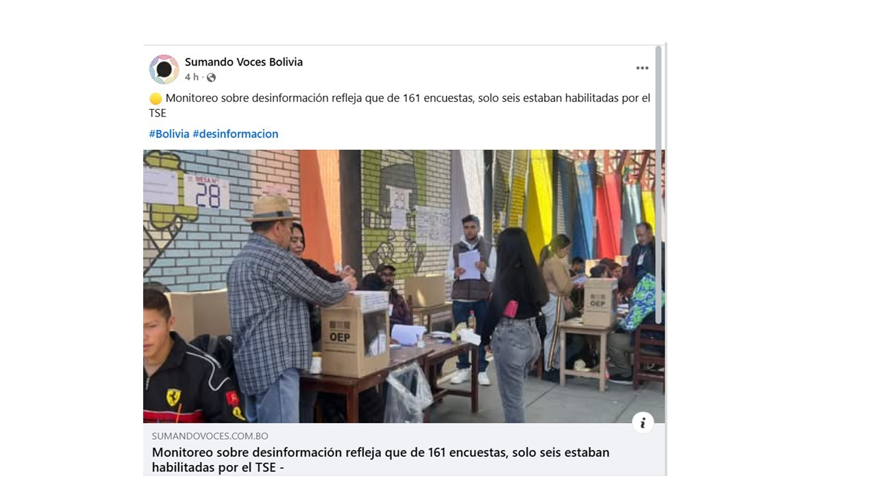Click the 4 h post timestamp
Image resolution: width=877 pixels, height=493 pixels.
click(191, 77)
